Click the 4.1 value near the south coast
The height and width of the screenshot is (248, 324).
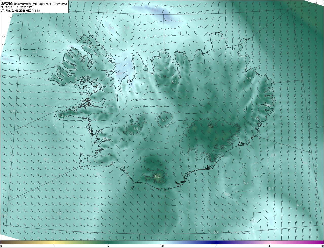pyautogui.click(x=157, y=176)
